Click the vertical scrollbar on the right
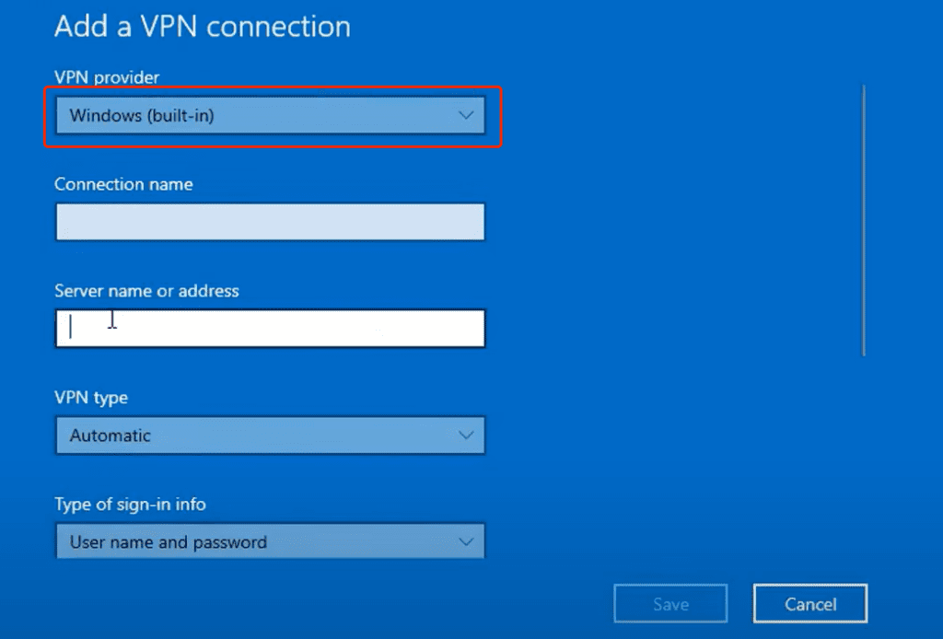The image size is (943, 639). pyautogui.click(x=865, y=221)
